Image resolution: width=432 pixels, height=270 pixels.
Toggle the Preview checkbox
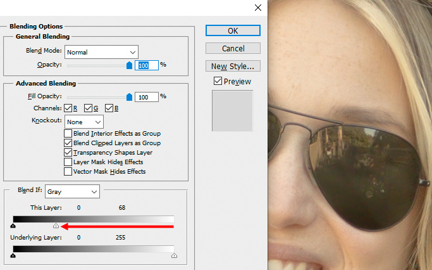[218, 81]
